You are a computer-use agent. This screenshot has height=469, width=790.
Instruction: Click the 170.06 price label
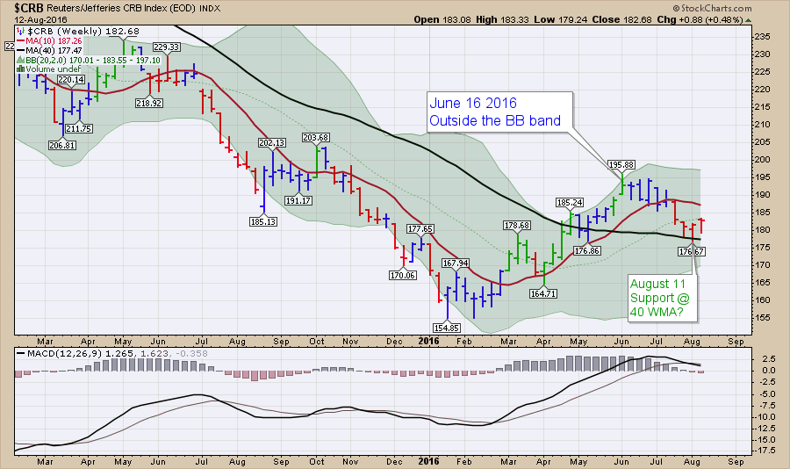click(x=403, y=276)
